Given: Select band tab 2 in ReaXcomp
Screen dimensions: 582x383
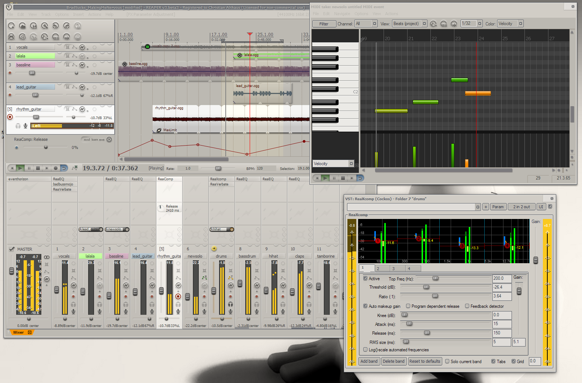Looking at the screenshot, I should coord(383,268).
